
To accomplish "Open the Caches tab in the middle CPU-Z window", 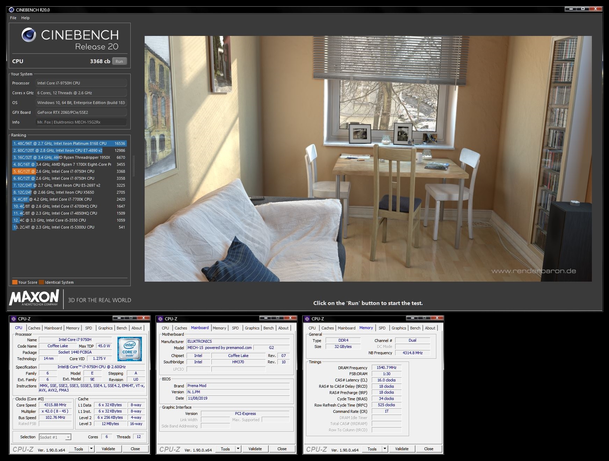I will click(181, 328).
